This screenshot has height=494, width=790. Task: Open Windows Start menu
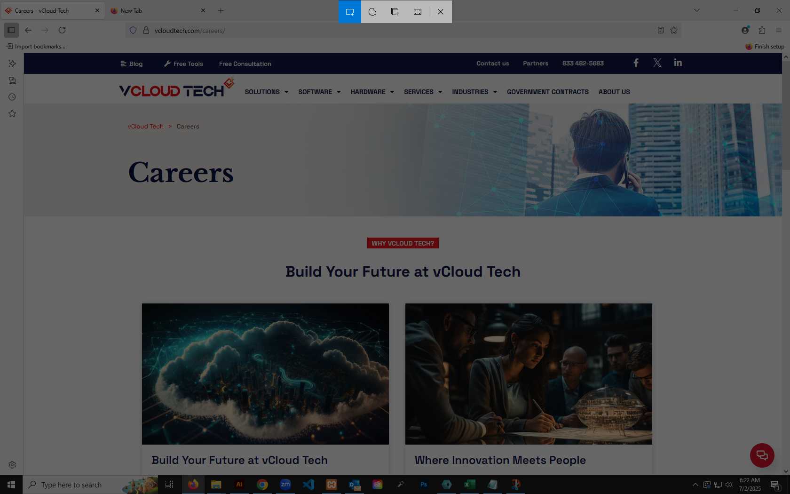[x=11, y=485]
